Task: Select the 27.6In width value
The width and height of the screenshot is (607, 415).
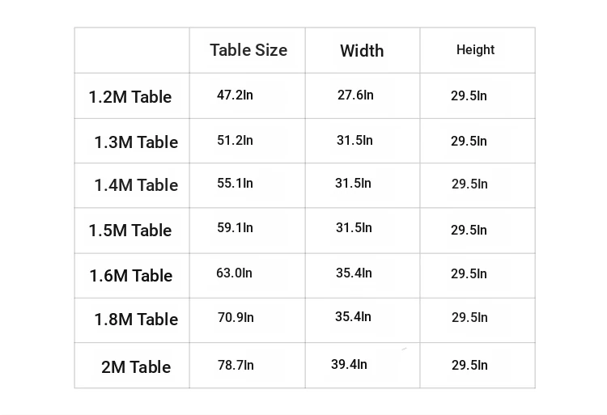Action: 355,95
